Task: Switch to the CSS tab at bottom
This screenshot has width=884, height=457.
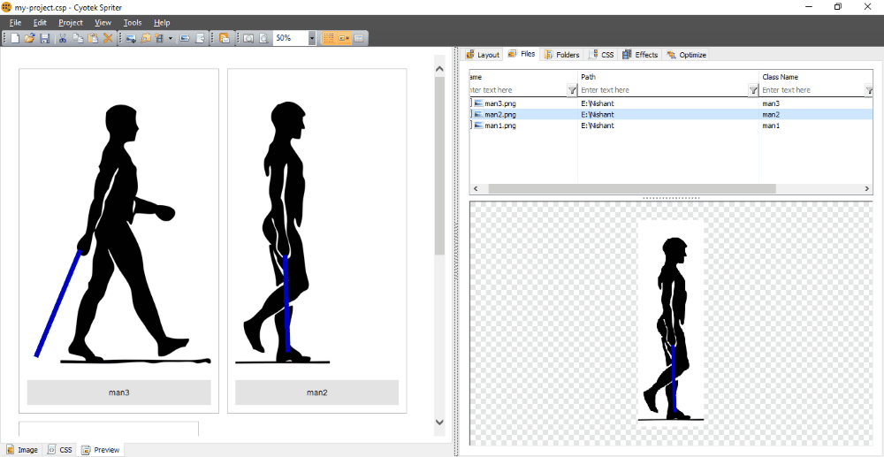Action: point(60,450)
